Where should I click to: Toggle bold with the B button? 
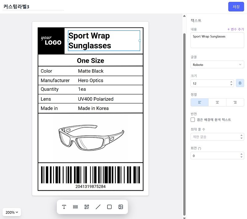(240, 83)
